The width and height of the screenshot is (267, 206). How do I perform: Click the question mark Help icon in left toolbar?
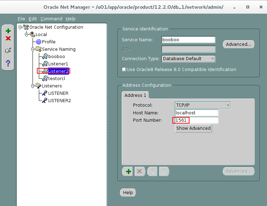pos(8,63)
